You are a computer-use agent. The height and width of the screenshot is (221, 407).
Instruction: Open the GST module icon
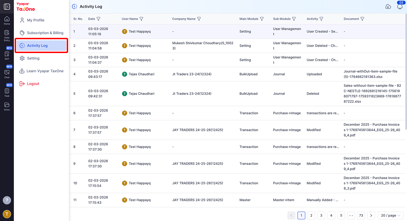click(x=7, y=54)
